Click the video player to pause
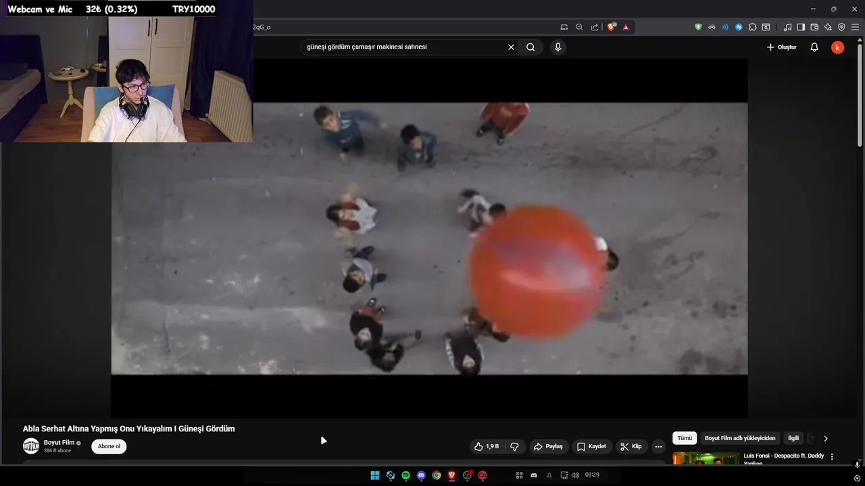The height and width of the screenshot is (486, 865). point(429,238)
